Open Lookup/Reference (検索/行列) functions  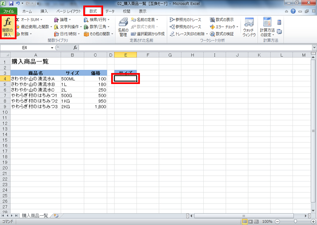click(x=97, y=19)
